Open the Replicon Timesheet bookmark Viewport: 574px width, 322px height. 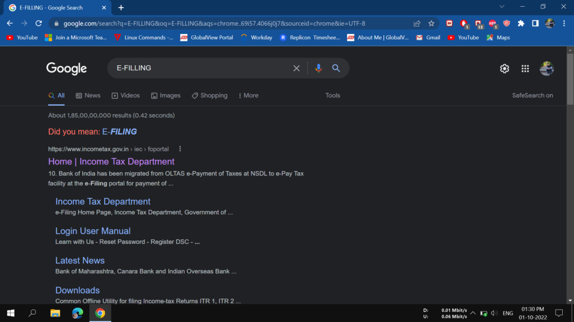click(x=309, y=37)
